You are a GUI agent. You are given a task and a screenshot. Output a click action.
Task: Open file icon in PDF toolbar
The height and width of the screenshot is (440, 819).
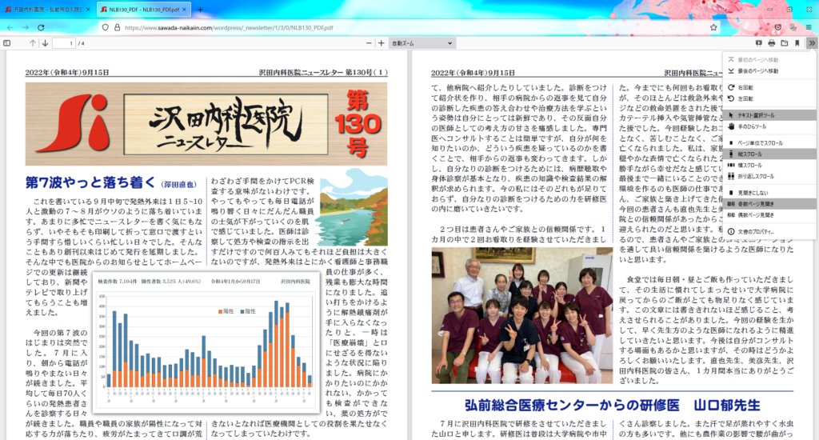point(785,43)
